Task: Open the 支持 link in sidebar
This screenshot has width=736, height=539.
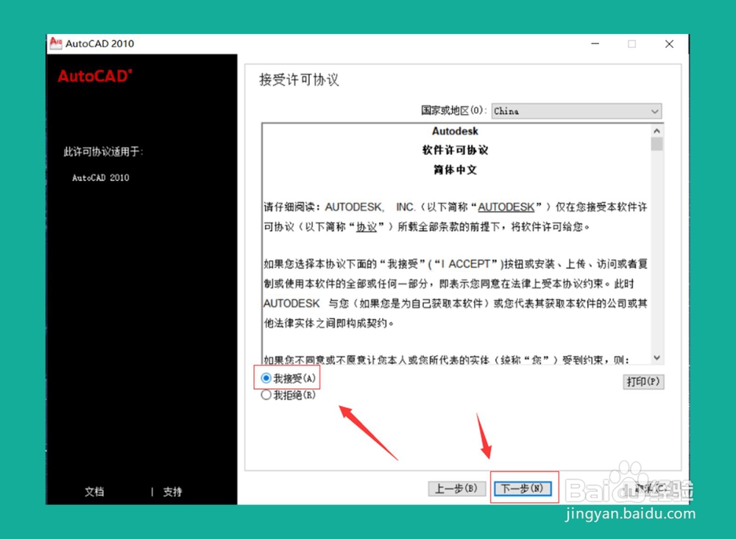Action: pos(172,492)
